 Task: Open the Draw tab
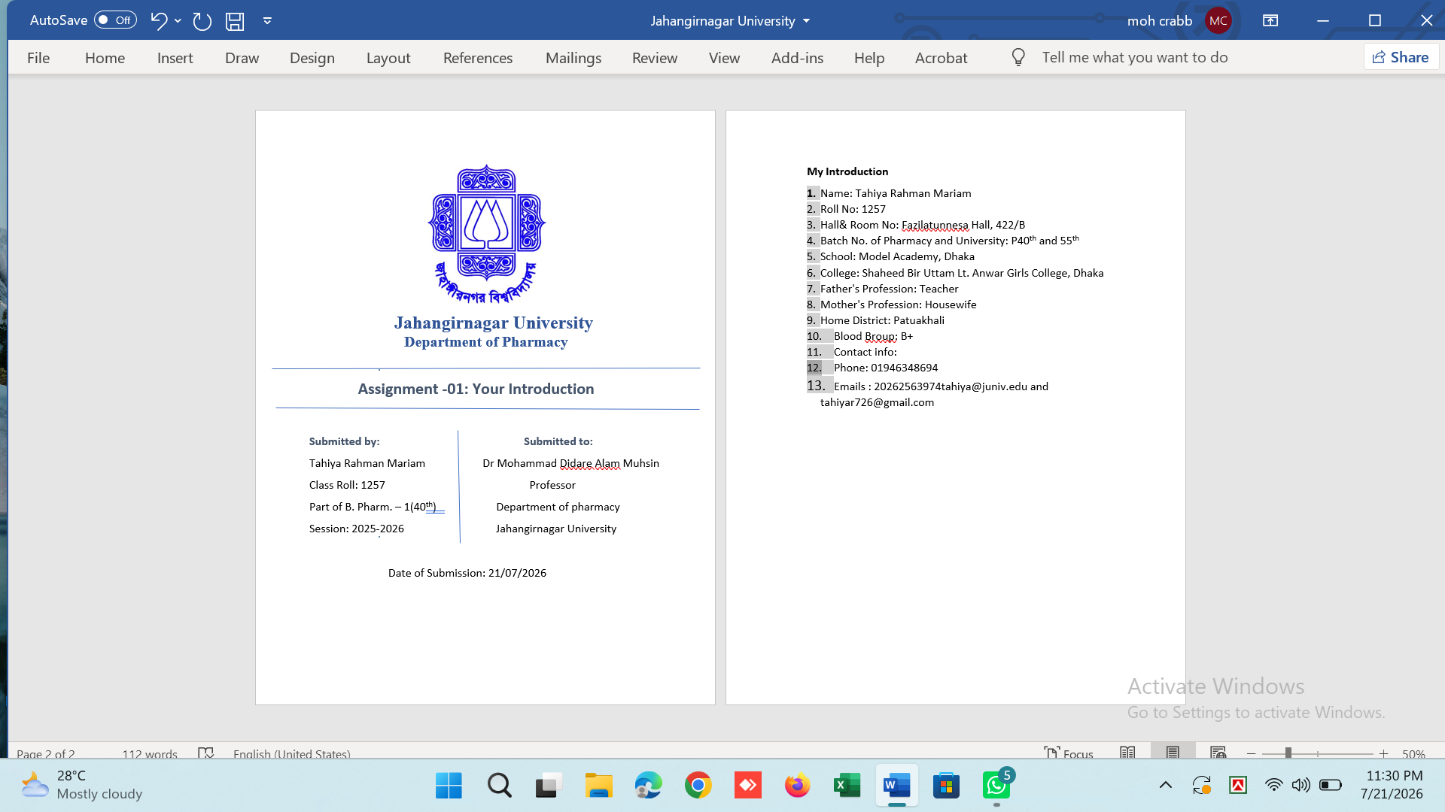click(x=242, y=58)
